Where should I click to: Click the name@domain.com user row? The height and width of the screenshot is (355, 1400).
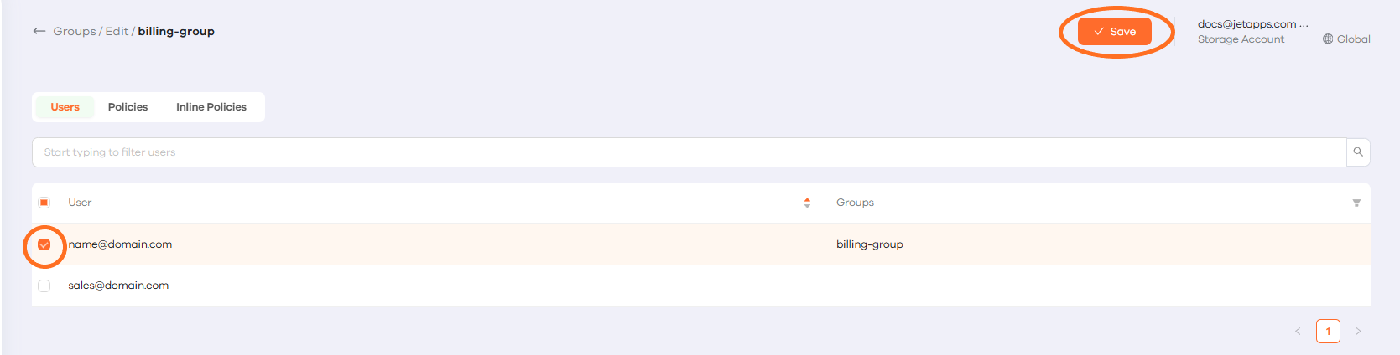(419, 244)
